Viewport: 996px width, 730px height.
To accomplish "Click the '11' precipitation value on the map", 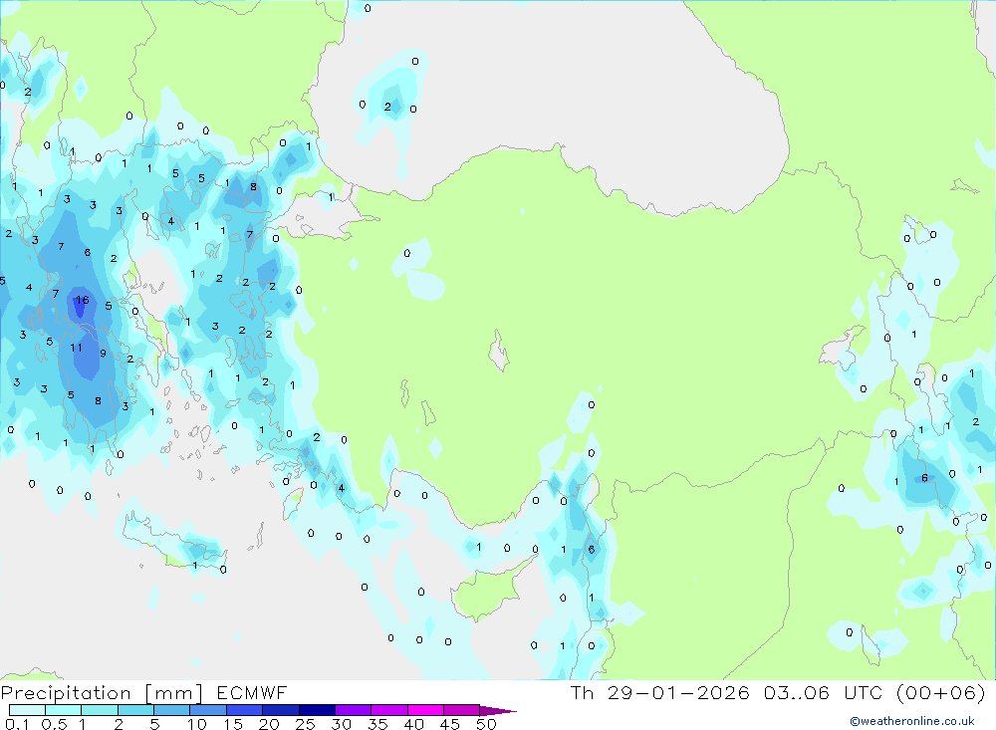I will coord(77,348).
